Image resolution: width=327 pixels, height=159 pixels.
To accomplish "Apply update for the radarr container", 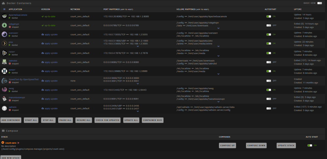I will (49, 53).
